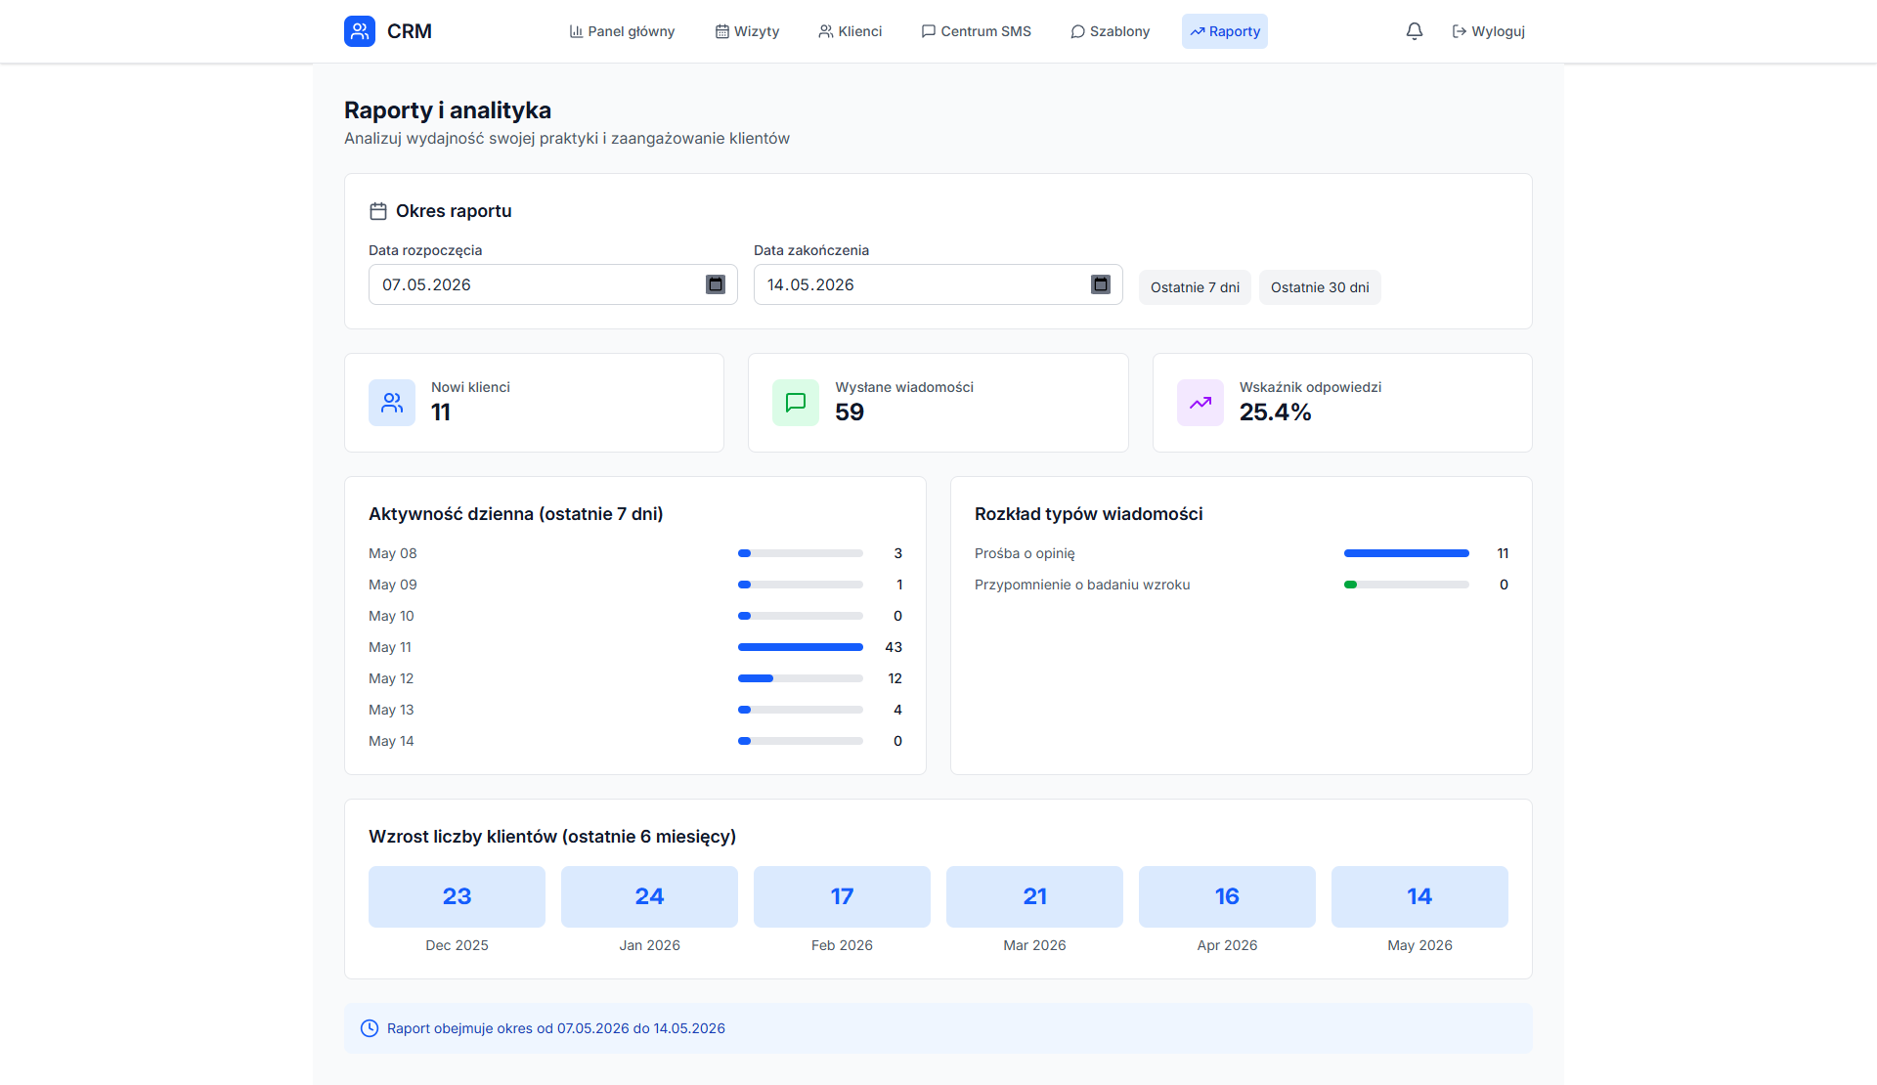
Task: Open the Szablony page
Action: 1111,31
